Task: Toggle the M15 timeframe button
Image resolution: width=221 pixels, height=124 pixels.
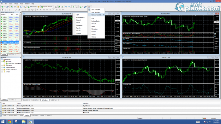Action: (44, 10)
